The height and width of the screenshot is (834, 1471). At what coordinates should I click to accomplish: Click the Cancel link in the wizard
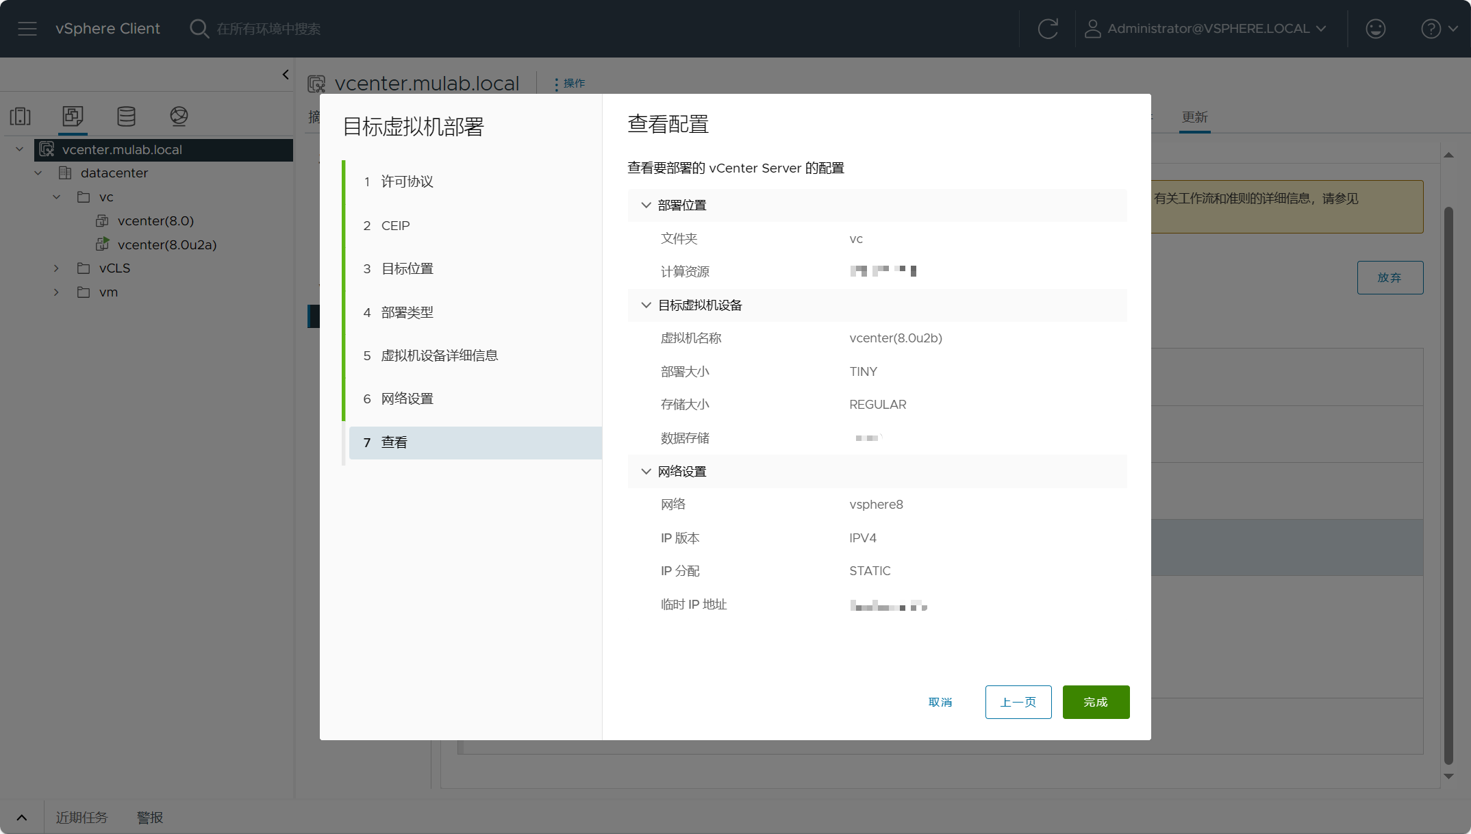940,703
